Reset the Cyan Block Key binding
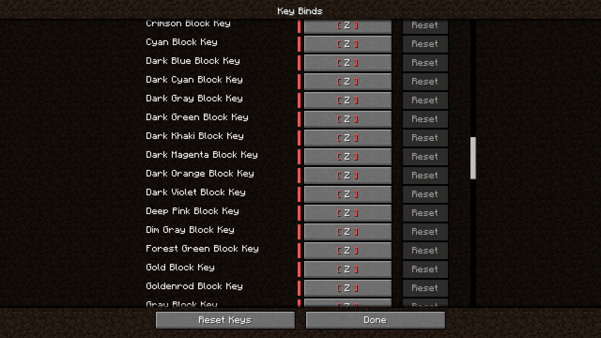This screenshot has width=601, height=338. tap(424, 44)
